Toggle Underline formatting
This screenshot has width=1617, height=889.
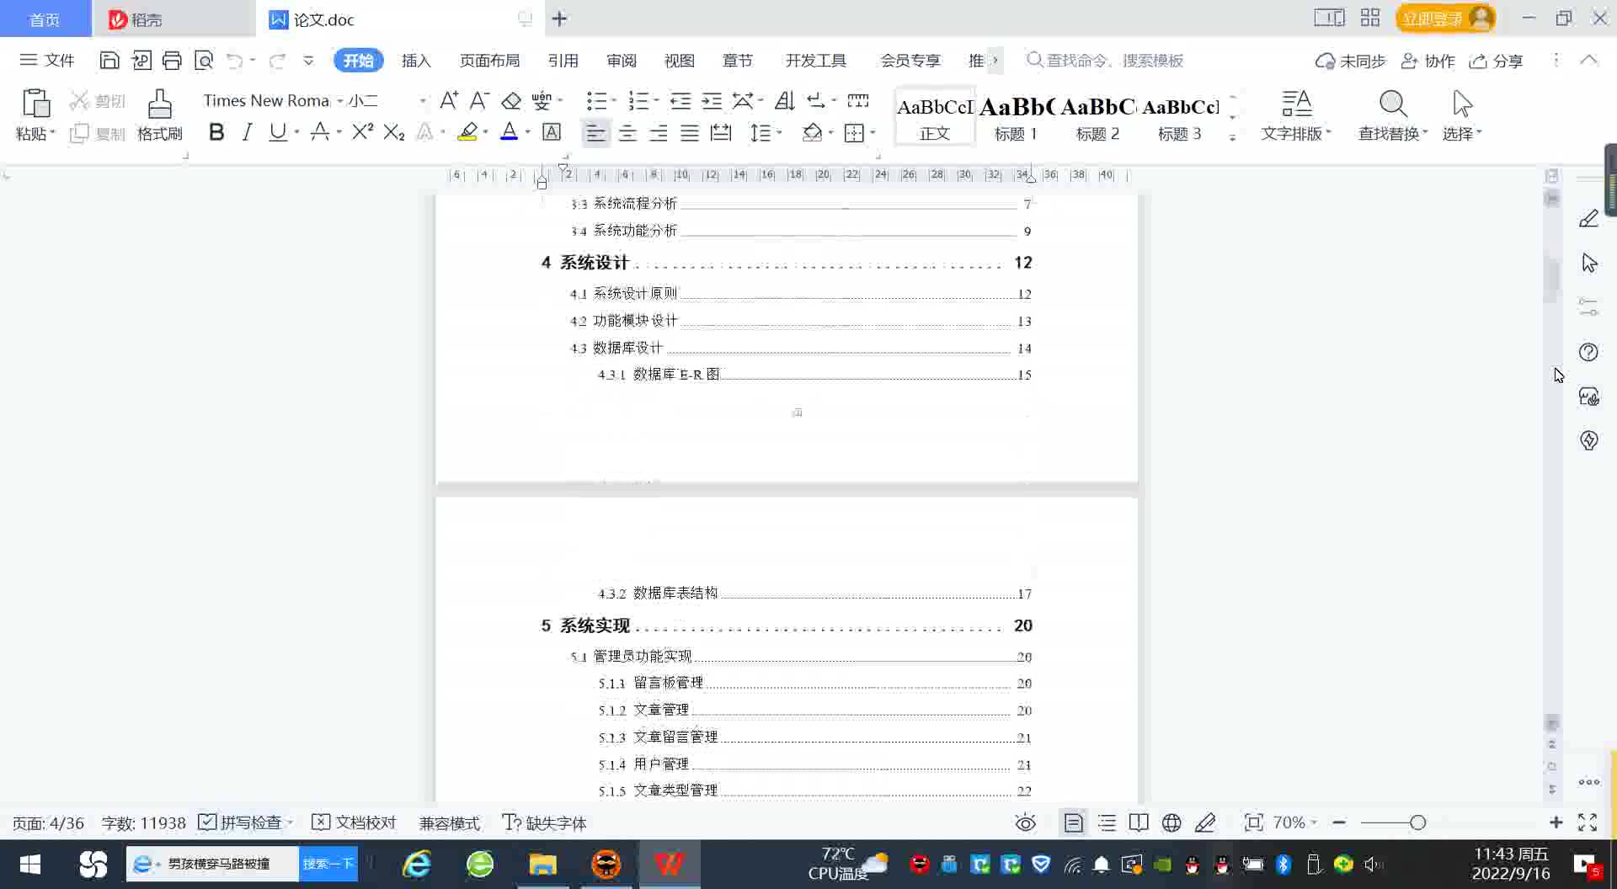(x=277, y=132)
